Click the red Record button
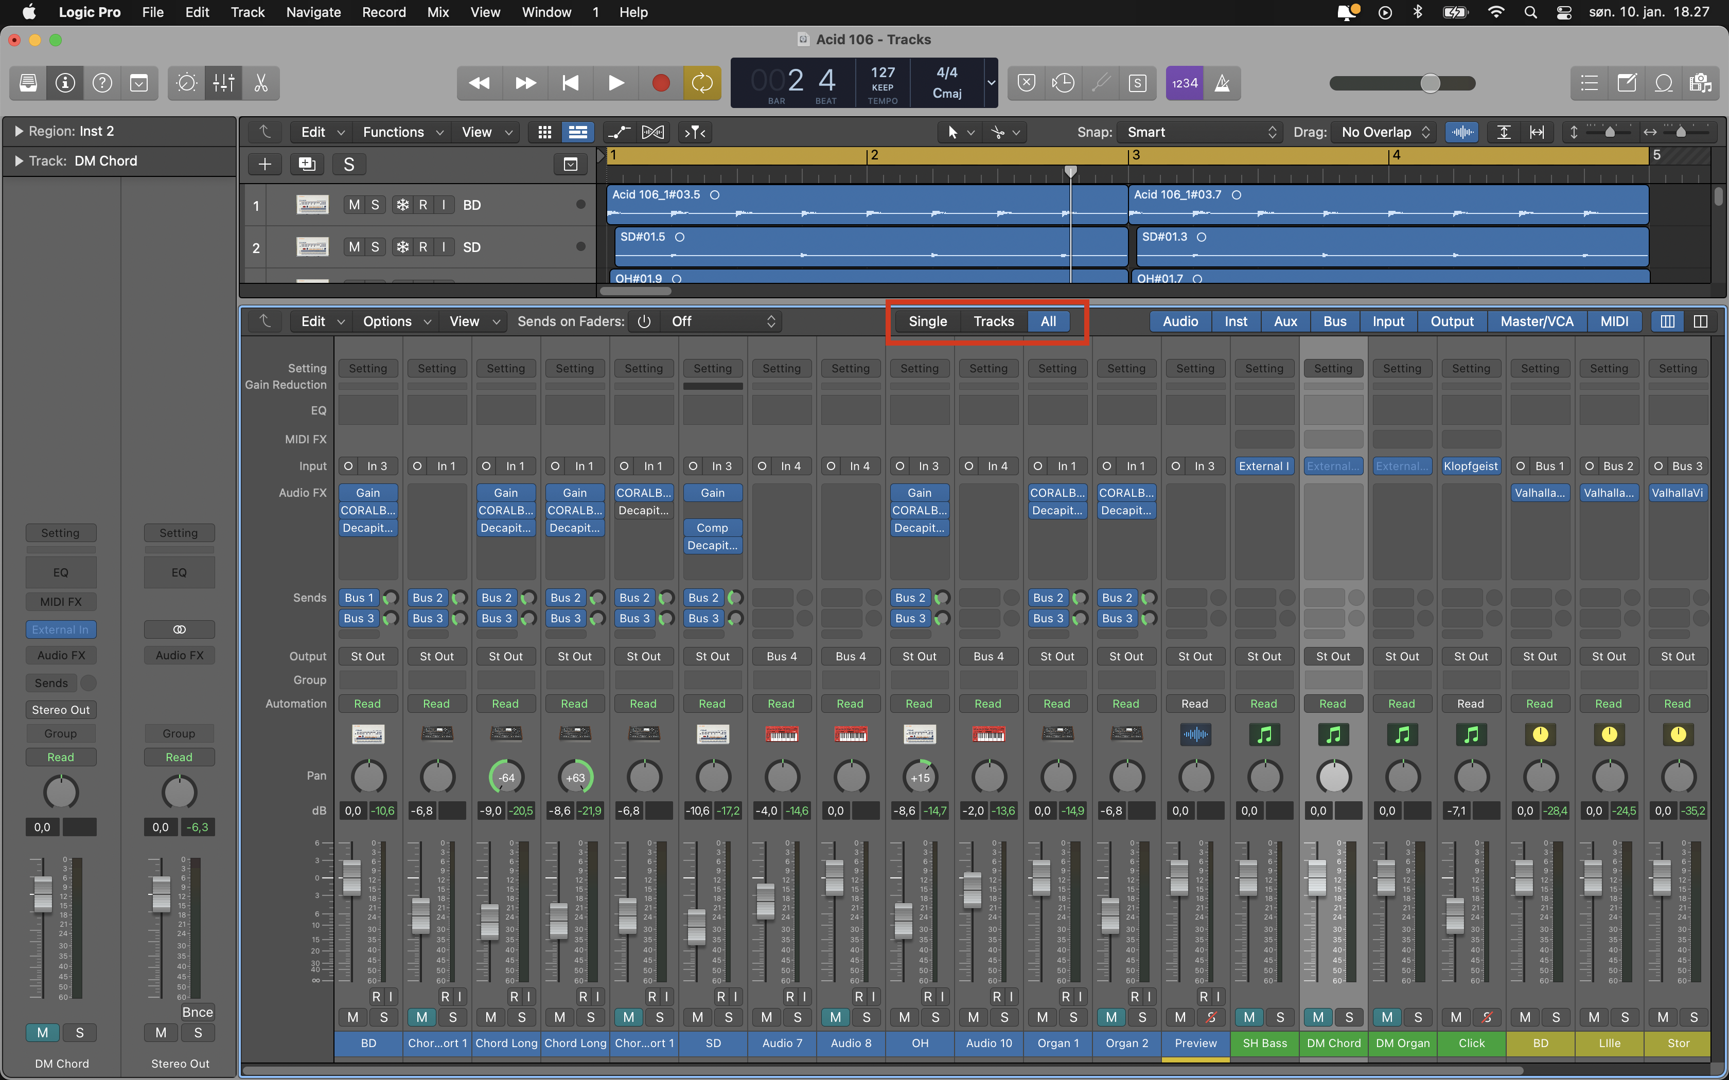This screenshot has height=1080, width=1729. pos(661,83)
